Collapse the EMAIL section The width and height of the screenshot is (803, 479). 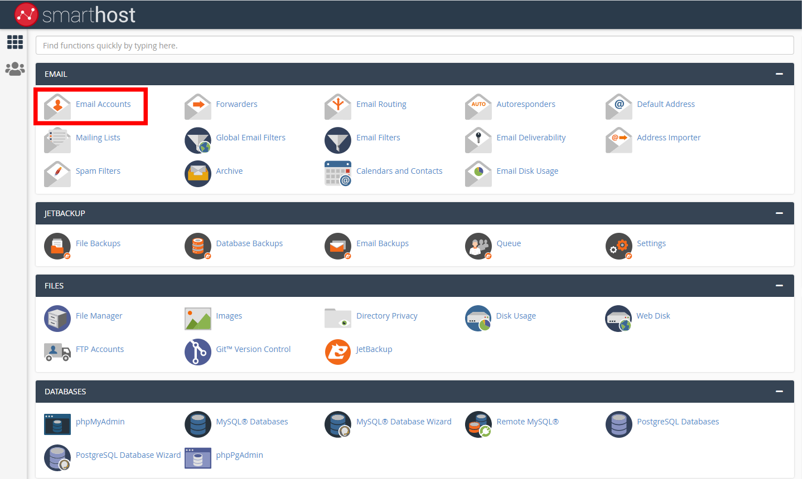[779, 74]
